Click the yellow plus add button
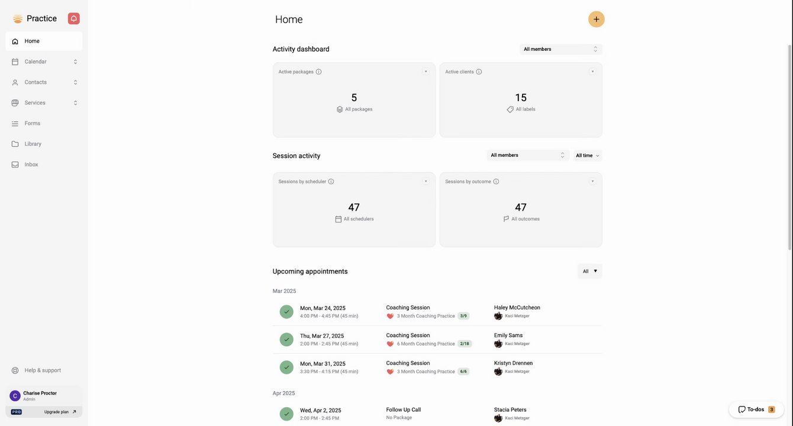The image size is (793, 426). pyautogui.click(x=596, y=19)
